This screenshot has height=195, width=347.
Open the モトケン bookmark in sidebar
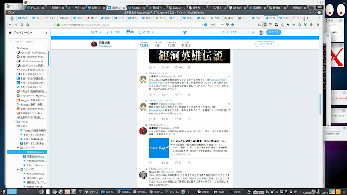pos(34,165)
